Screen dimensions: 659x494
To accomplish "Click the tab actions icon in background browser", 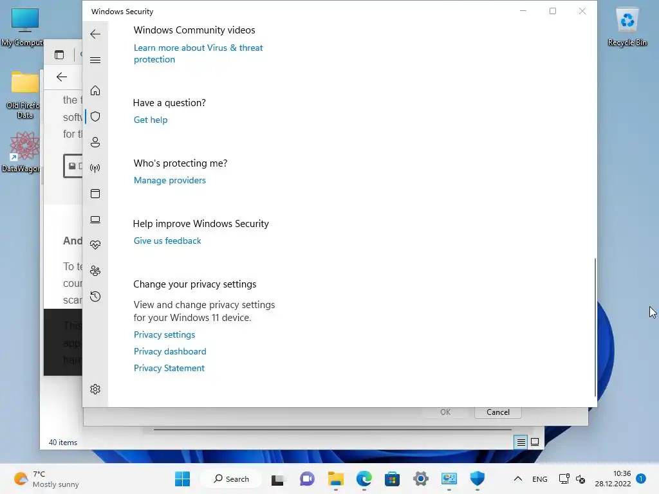I will coord(59,55).
